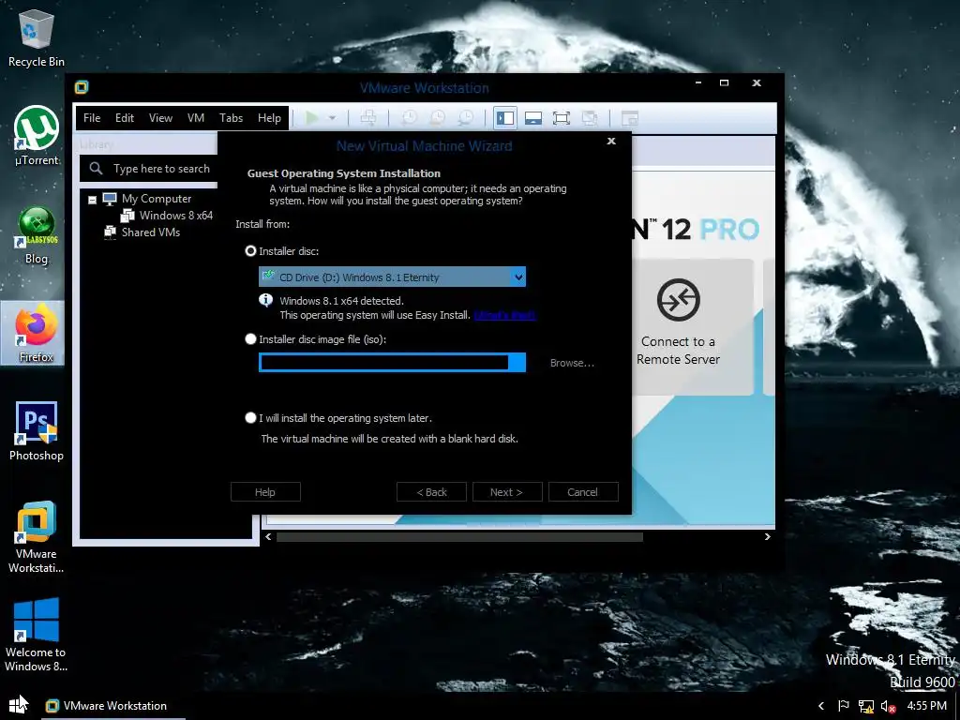Viewport: 960px width, 720px height.
Task: Click the 4:55 PM taskbar clock
Action: pyautogui.click(x=927, y=706)
